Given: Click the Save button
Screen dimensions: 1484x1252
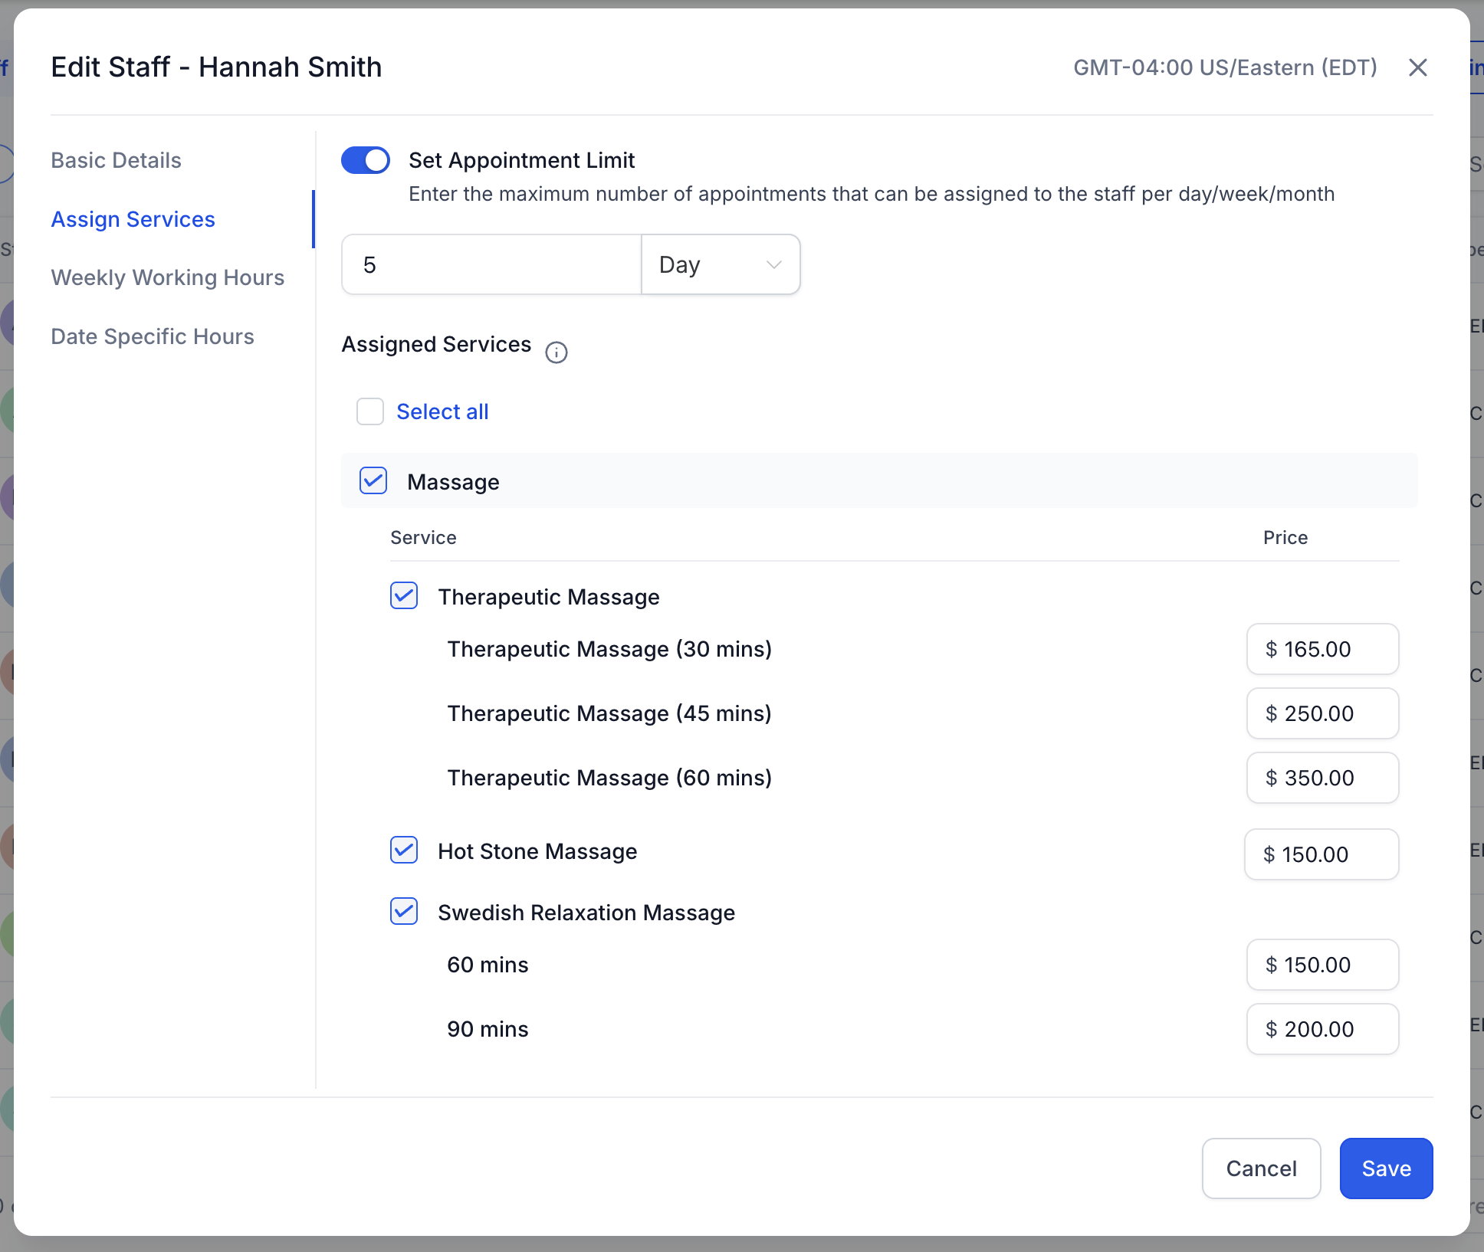Looking at the screenshot, I should click(1385, 1168).
